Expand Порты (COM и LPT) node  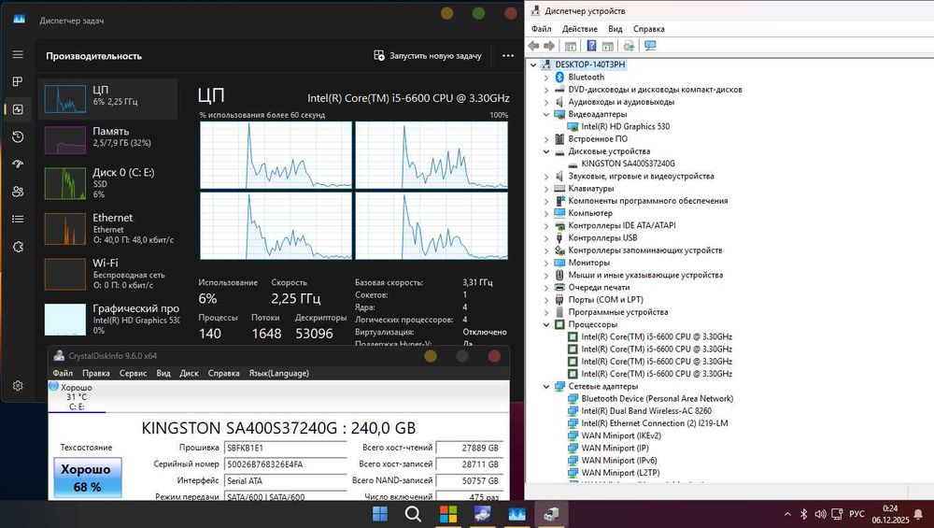pos(546,300)
